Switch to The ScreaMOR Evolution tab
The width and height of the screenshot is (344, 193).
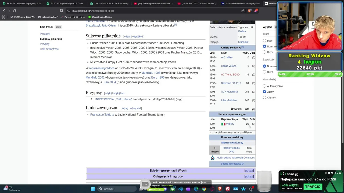[x=110, y=3]
